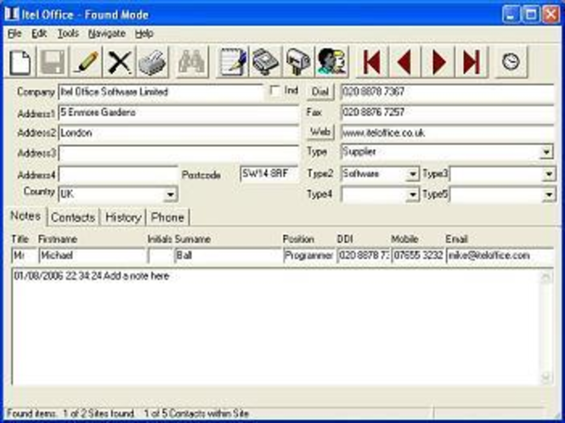Click notes scrollbar down arrow
Viewport: 565px width, 423px height.
tap(546, 377)
